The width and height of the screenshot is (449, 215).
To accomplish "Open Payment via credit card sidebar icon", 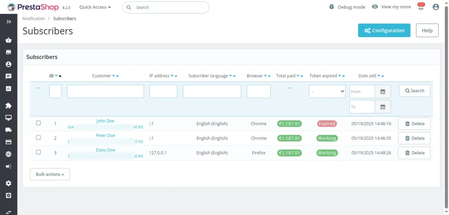I will 9,142.
